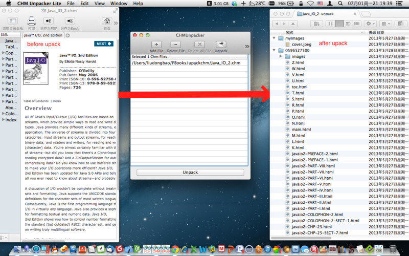Create a new folder in Finder
Viewport: 409px width, 256px height.
coord(316,24)
